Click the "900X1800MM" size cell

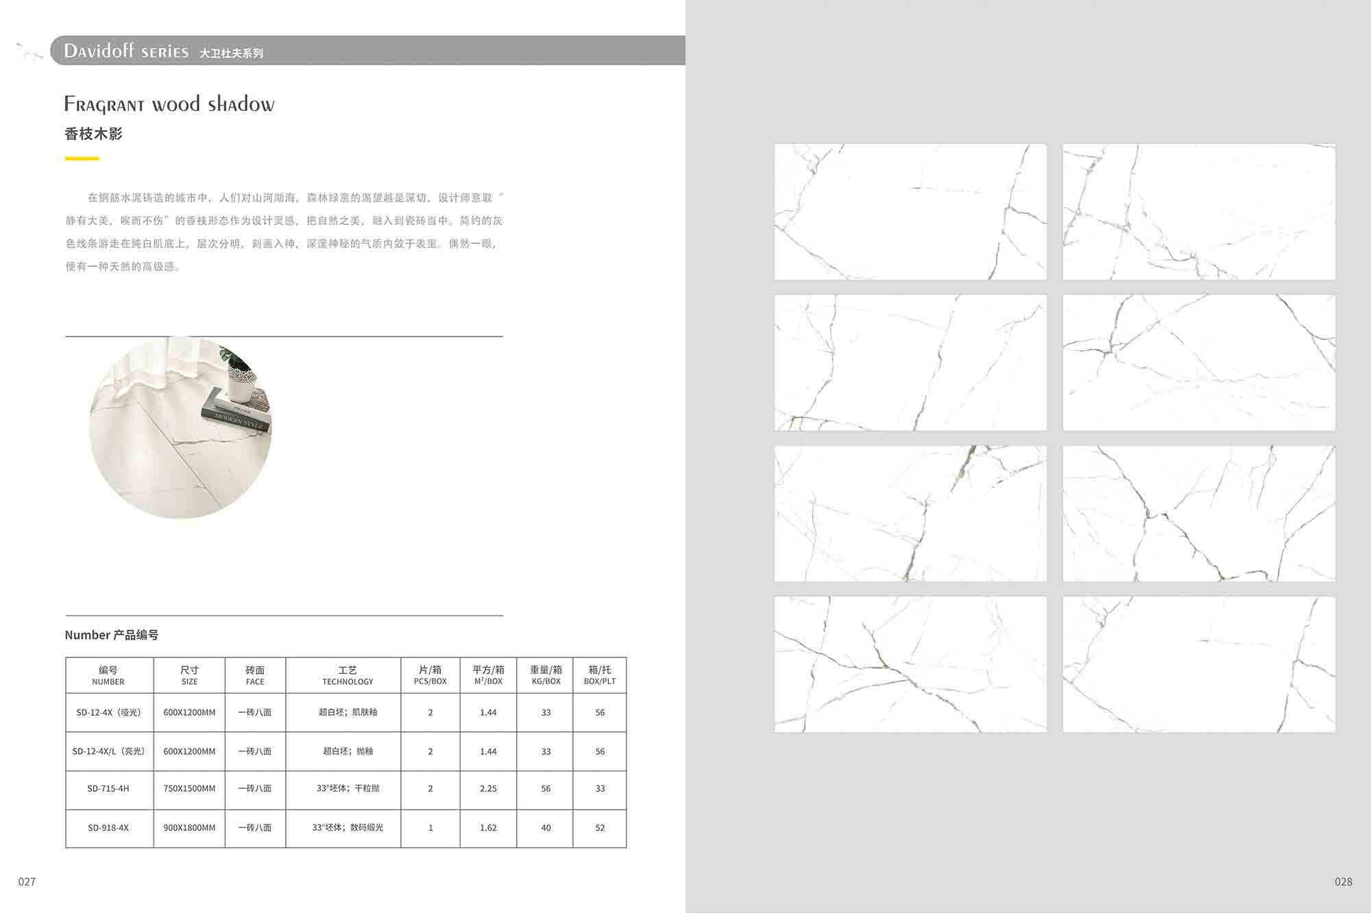click(x=189, y=827)
